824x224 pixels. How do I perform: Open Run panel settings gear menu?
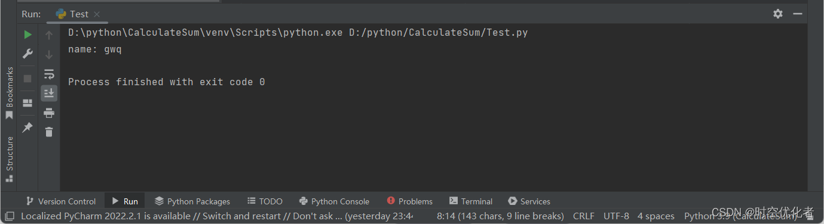(x=777, y=14)
